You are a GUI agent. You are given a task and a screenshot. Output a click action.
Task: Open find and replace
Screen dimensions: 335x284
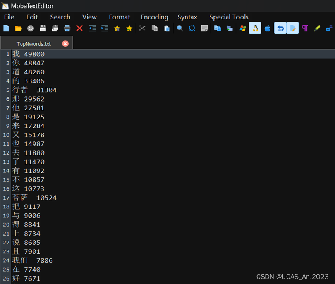point(192,28)
